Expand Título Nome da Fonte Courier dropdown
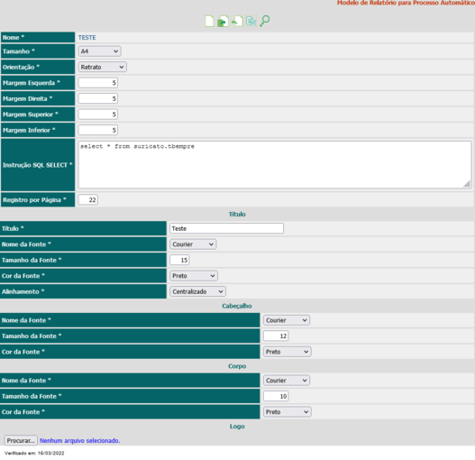This screenshot has height=460, width=475. tap(193, 244)
